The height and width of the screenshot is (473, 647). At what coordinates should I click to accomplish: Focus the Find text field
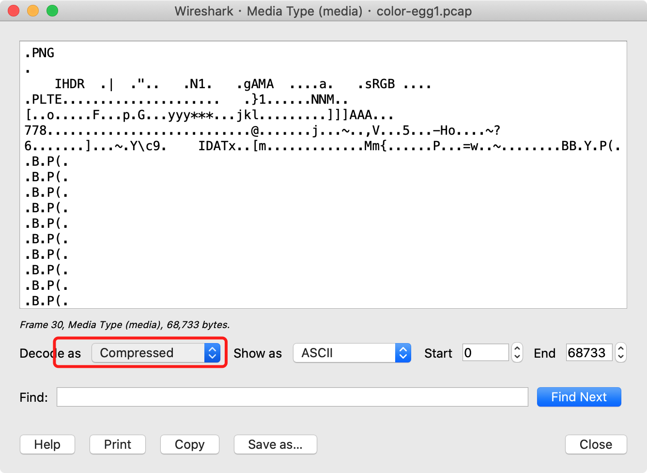point(292,397)
